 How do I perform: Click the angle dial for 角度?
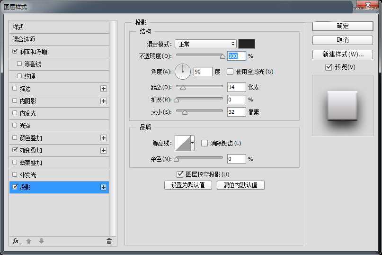click(x=183, y=72)
